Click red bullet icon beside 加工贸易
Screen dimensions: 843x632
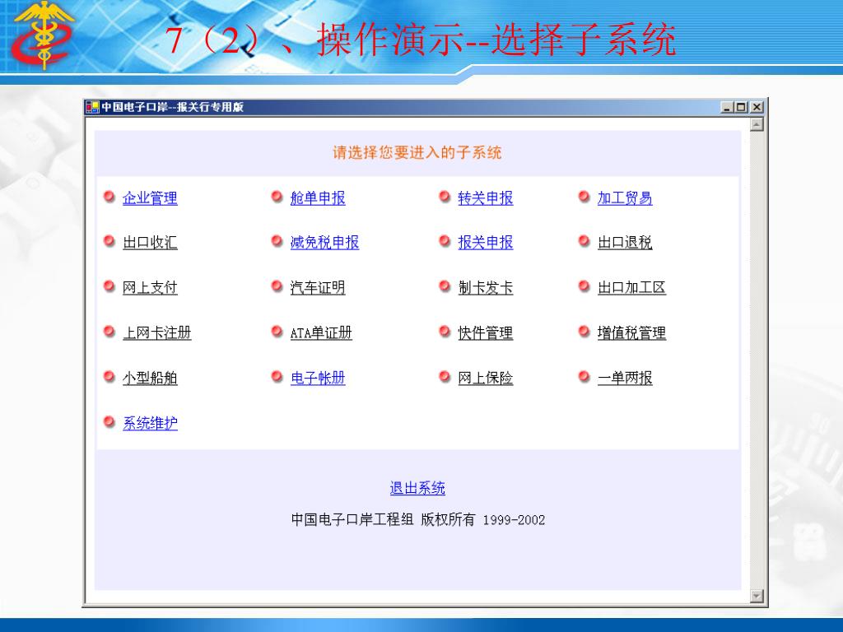[584, 197]
